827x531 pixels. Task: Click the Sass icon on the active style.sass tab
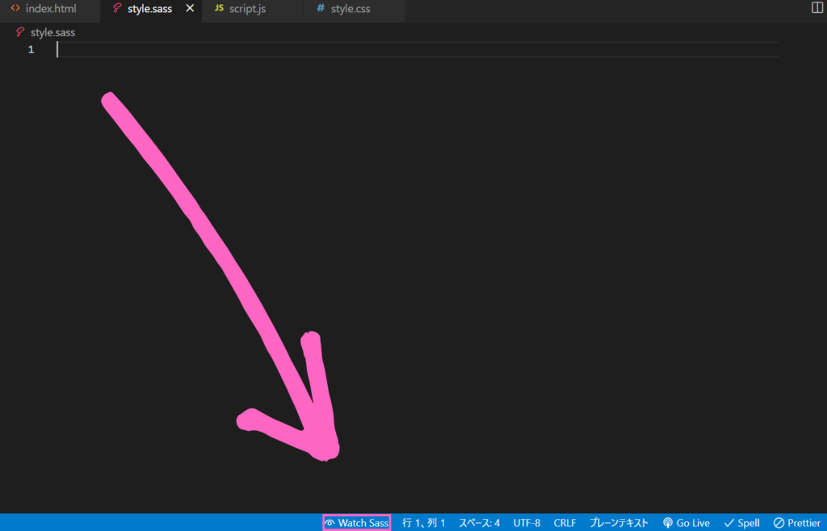tap(117, 9)
